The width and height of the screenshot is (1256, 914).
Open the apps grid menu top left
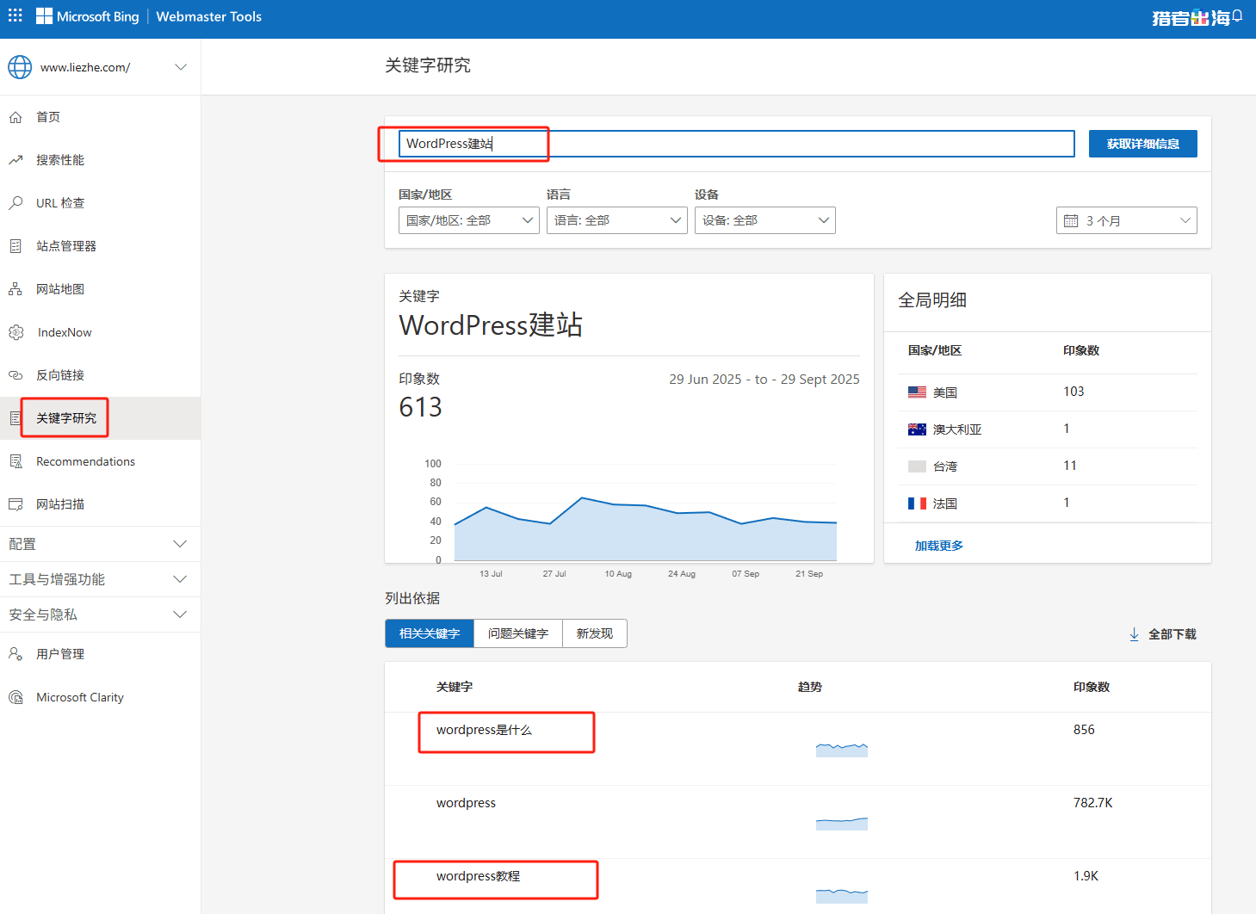pyautogui.click(x=15, y=15)
